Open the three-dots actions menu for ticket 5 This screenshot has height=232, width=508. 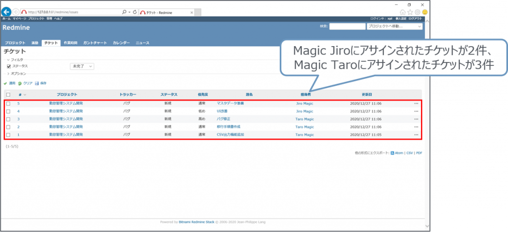point(416,104)
